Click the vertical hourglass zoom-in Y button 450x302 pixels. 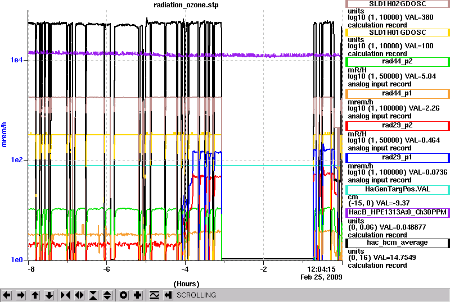[93, 295]
